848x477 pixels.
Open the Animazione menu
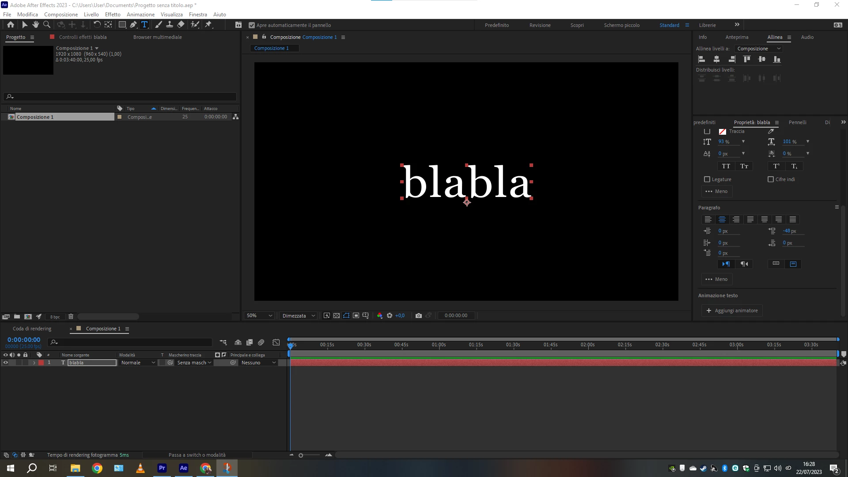click(140, 14)
